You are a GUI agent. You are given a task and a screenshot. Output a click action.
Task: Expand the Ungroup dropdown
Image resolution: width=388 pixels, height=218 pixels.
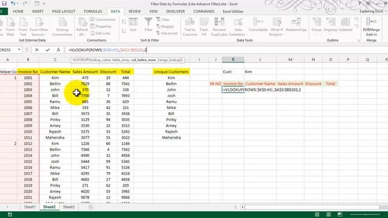pyautogui.click(x=330, y=35)
